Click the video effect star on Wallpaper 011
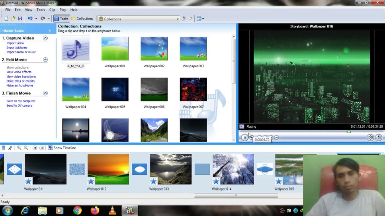 point(28,181)
